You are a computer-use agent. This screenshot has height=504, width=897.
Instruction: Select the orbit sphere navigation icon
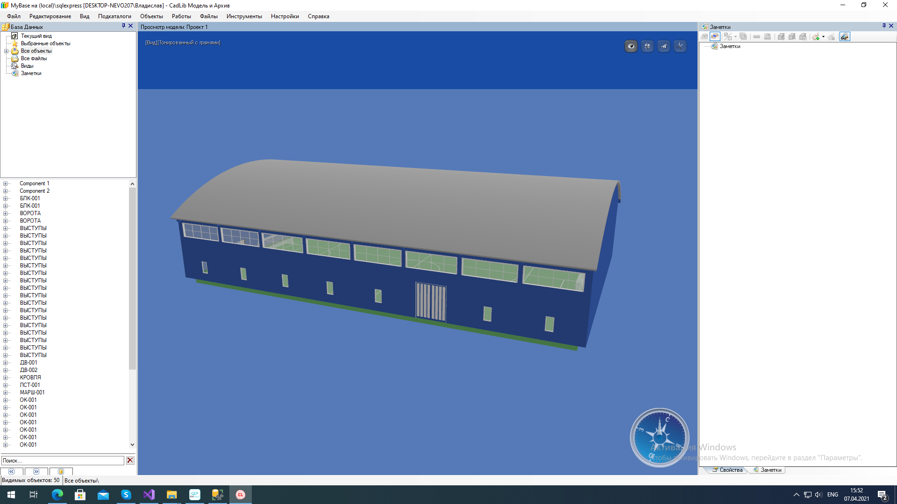click(648, 46)
